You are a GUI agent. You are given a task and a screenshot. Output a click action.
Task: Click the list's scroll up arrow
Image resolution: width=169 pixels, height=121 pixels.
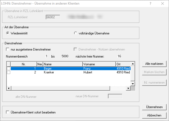[132, 64]
